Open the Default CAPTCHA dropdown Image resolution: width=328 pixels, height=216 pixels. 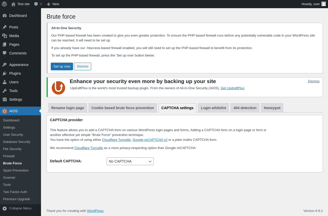(x=130, y=161)
